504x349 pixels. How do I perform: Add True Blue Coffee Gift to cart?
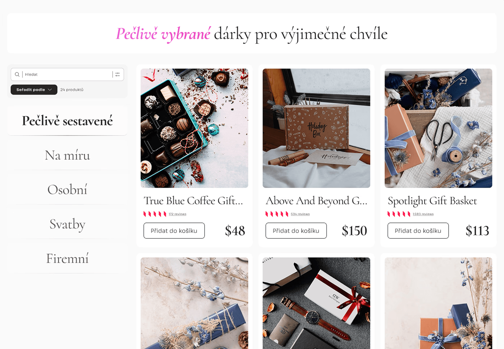coord(174,230)
